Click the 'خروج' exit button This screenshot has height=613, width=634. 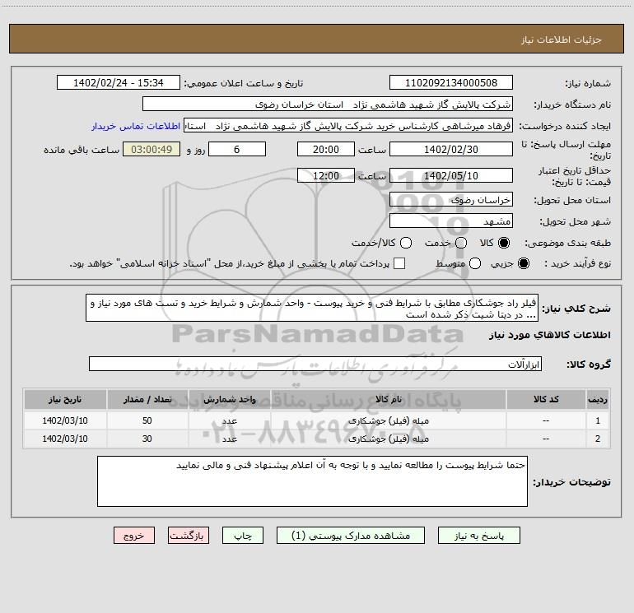tap(135, 535)
